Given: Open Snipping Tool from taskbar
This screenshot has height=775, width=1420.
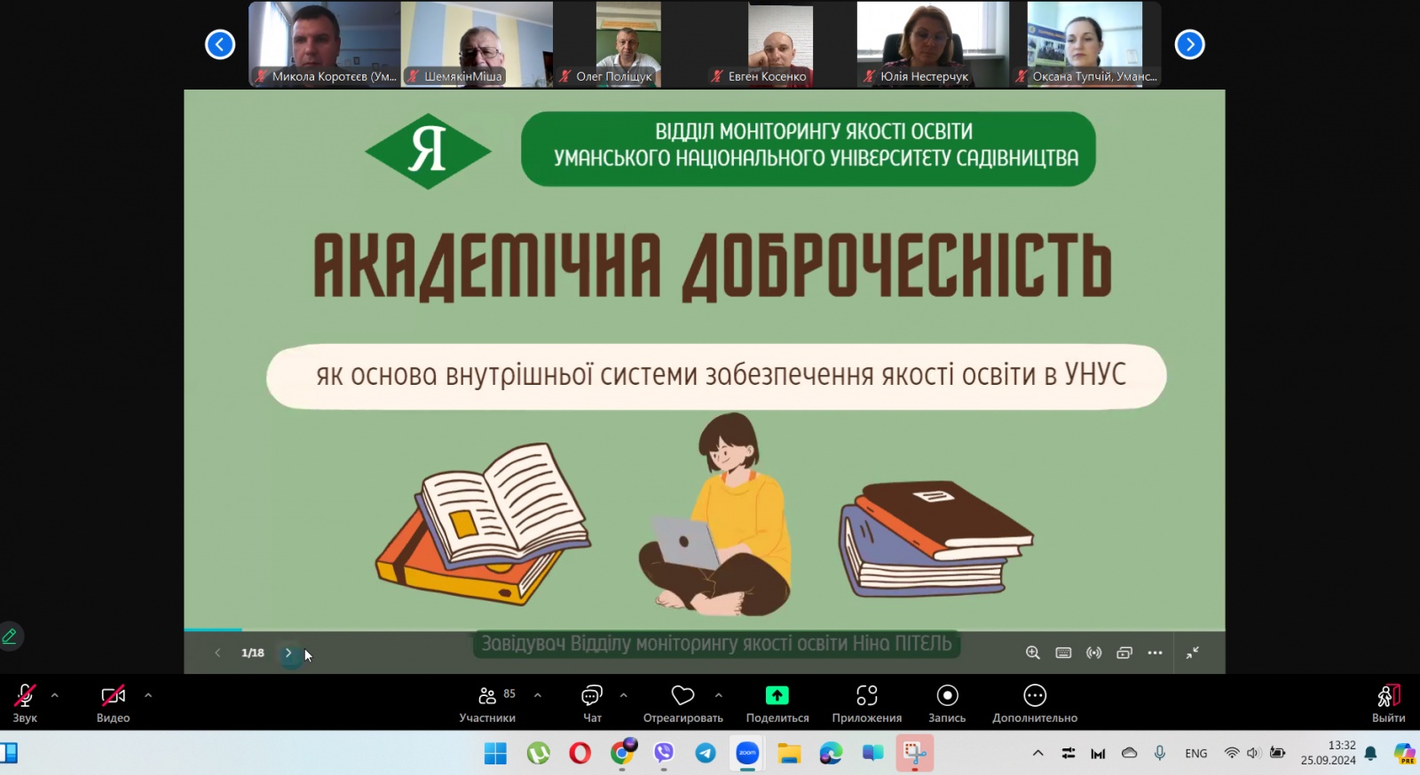Looking at the screenshot, I should click(x=914, y=754).
